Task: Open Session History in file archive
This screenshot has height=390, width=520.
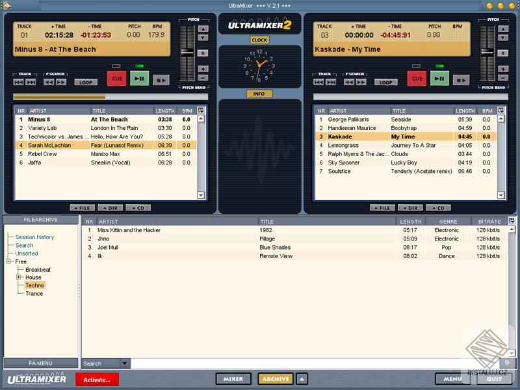Action: [34, 237]
